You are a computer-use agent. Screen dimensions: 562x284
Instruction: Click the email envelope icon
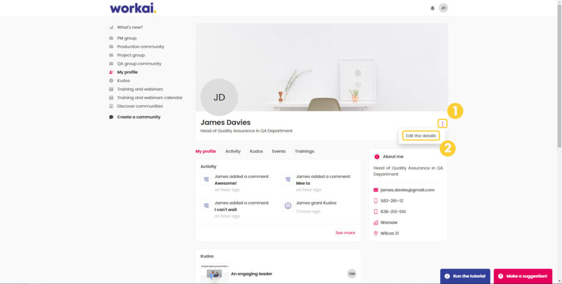point(375,190)
